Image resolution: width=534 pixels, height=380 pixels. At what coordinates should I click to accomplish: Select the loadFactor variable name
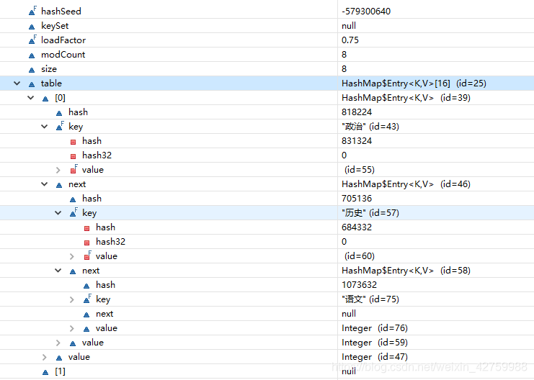[63, 40]
